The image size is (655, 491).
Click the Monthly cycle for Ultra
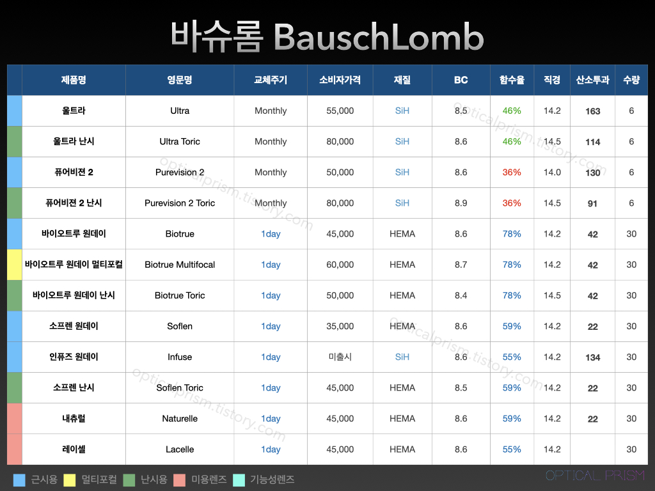coord(271,111)
